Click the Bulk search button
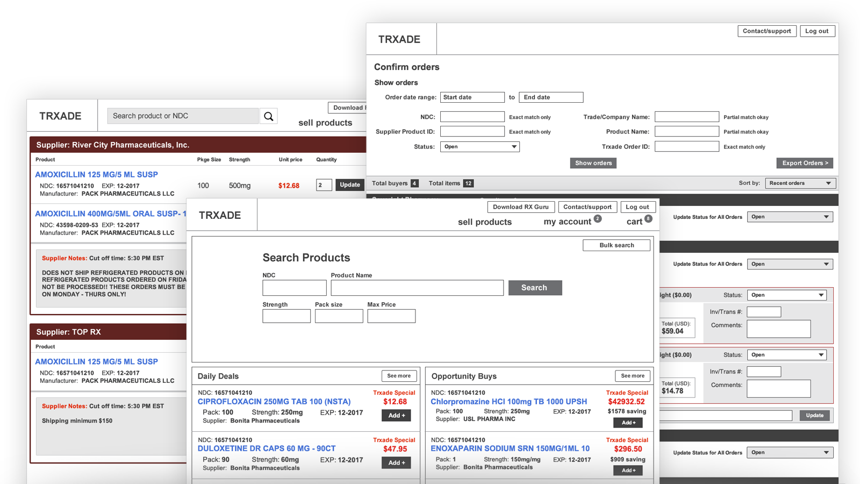This screenshot has height=484, width=860. (x=617, y=245)
